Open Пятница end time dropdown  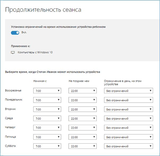pos(83,137)
